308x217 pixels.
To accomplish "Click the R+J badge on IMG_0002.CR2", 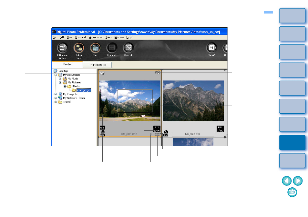I will click(166, 135).
